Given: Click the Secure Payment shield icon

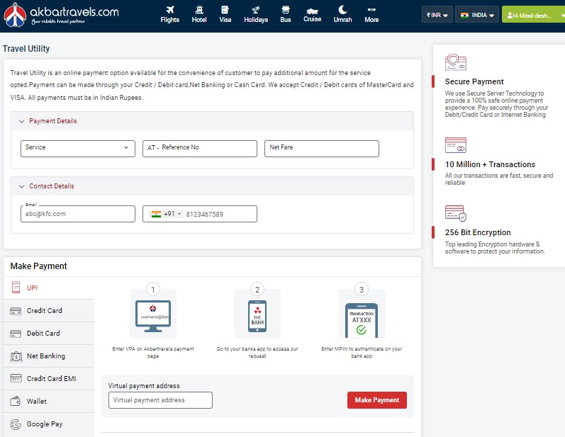Looking at the screenshot, I should (x=455, y=62).
